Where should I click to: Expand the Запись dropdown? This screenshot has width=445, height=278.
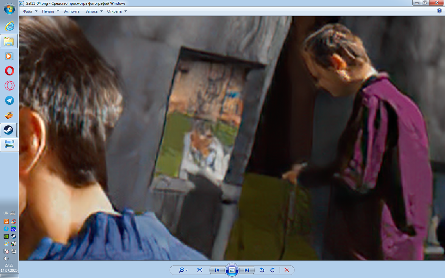[x=94, y=11]
